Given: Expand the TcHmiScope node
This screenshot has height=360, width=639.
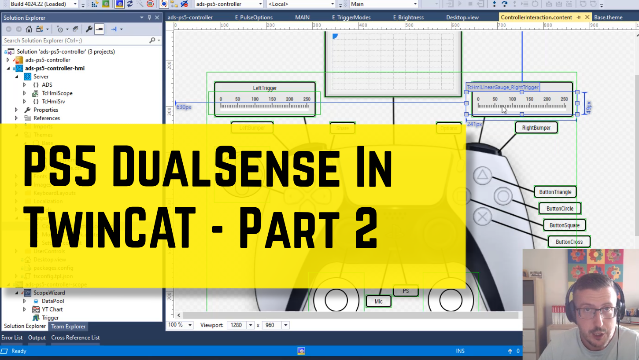Looking at the screenshot, I should tap(25, 93).
